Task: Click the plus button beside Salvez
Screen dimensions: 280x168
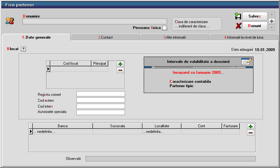Action: click(x=271, y=21)
